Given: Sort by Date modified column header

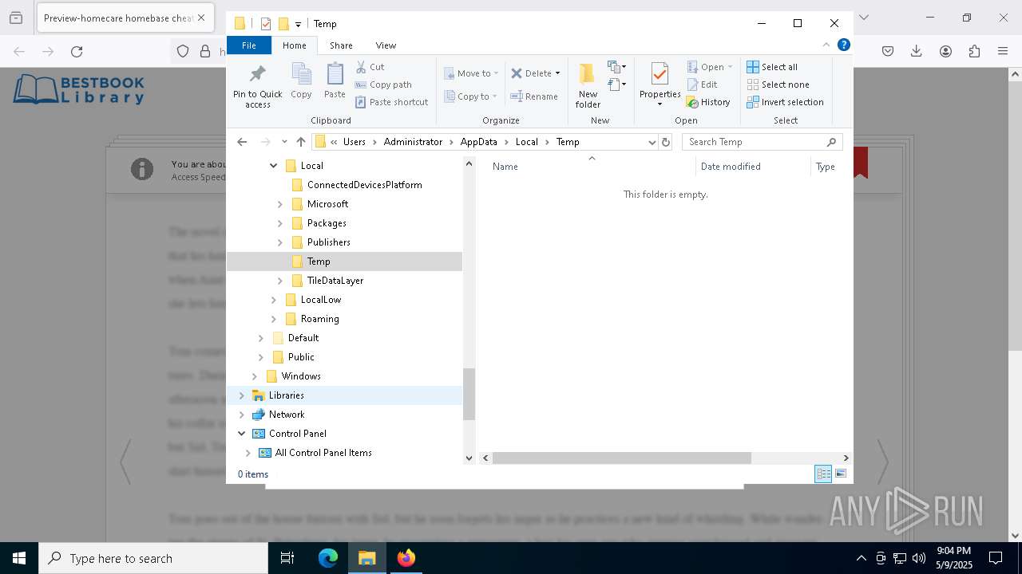Looking at the screenshot, I should tap(753, 167).
